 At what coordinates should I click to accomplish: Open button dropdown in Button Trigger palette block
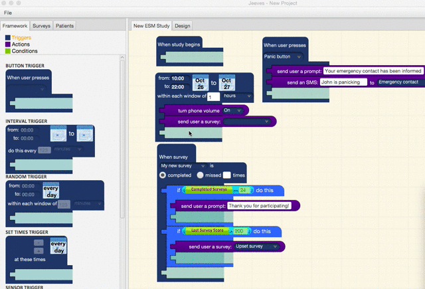pyautogui.click(x=27, y=89)
